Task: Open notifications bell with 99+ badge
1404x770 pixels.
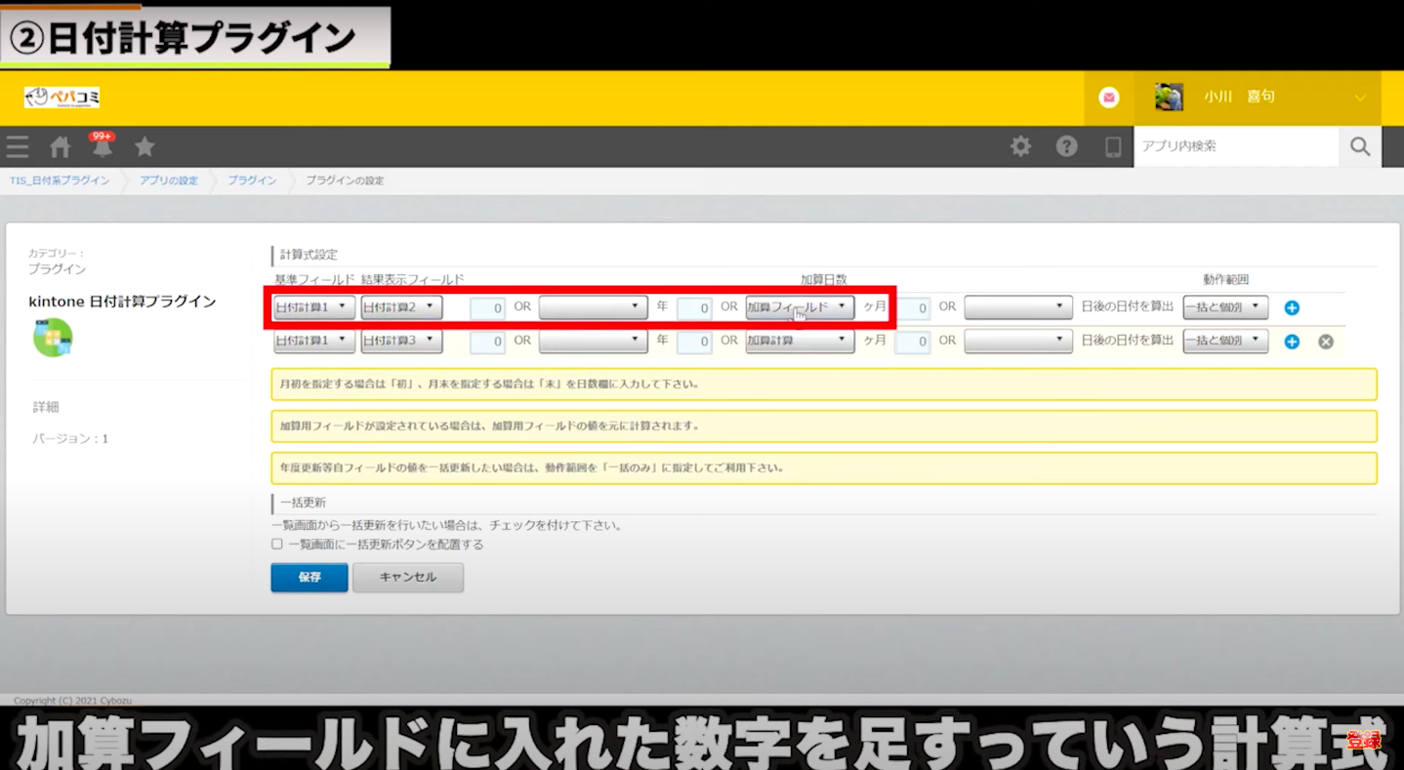Action: [x=103, y=147]
